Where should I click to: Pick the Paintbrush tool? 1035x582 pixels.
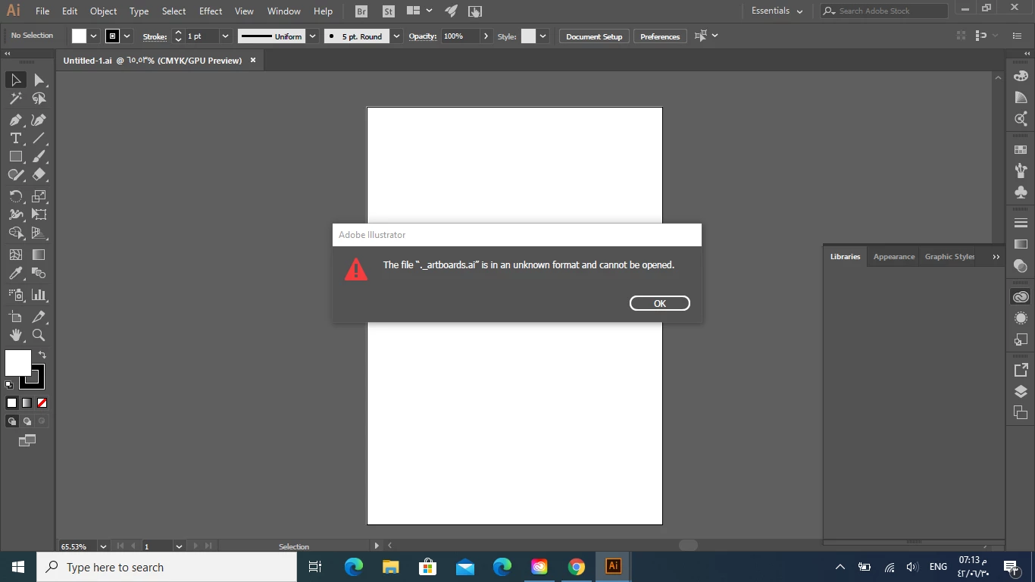click(x=39, y=156)
